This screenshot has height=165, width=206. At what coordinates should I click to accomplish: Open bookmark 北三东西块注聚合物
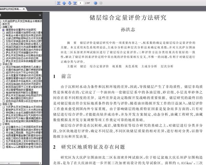pyautogui.click(x=24, y=44)
